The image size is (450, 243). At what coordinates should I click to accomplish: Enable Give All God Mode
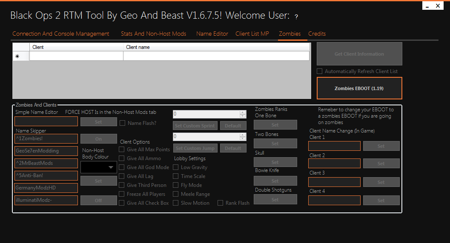coord(122,167)
